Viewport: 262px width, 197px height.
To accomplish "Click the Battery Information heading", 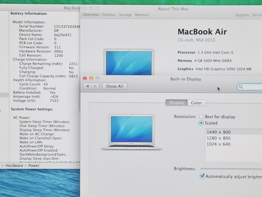I will coord(29,13).
